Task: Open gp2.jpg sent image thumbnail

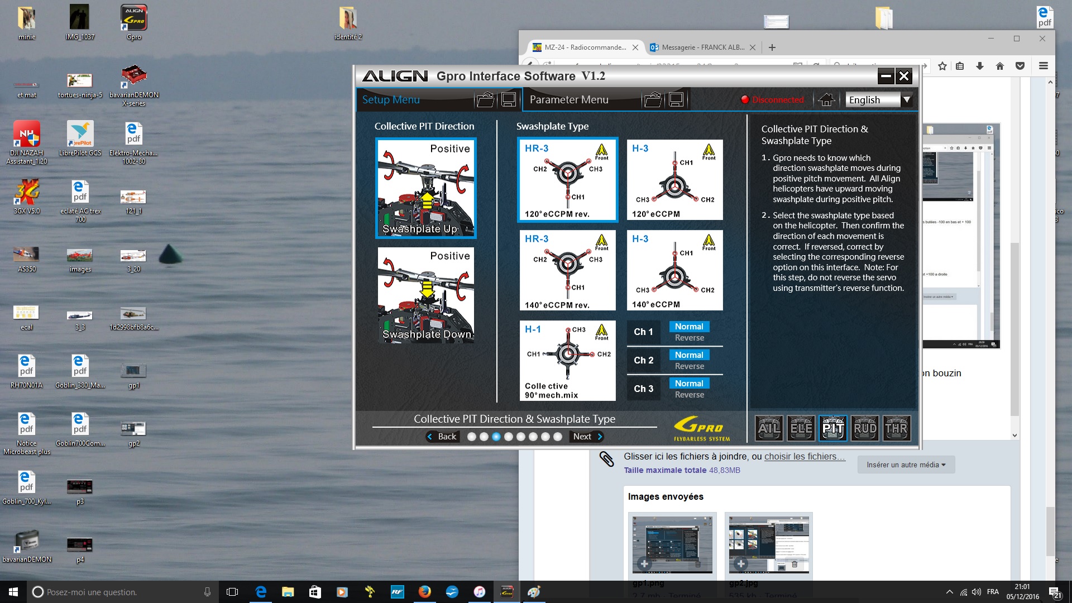Action: (769, 545)
